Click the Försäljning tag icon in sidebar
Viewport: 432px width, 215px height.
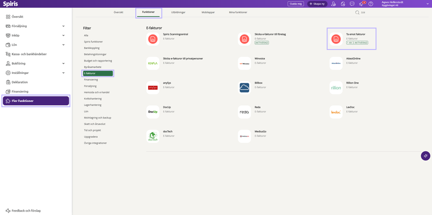click(x=8, y=26)
